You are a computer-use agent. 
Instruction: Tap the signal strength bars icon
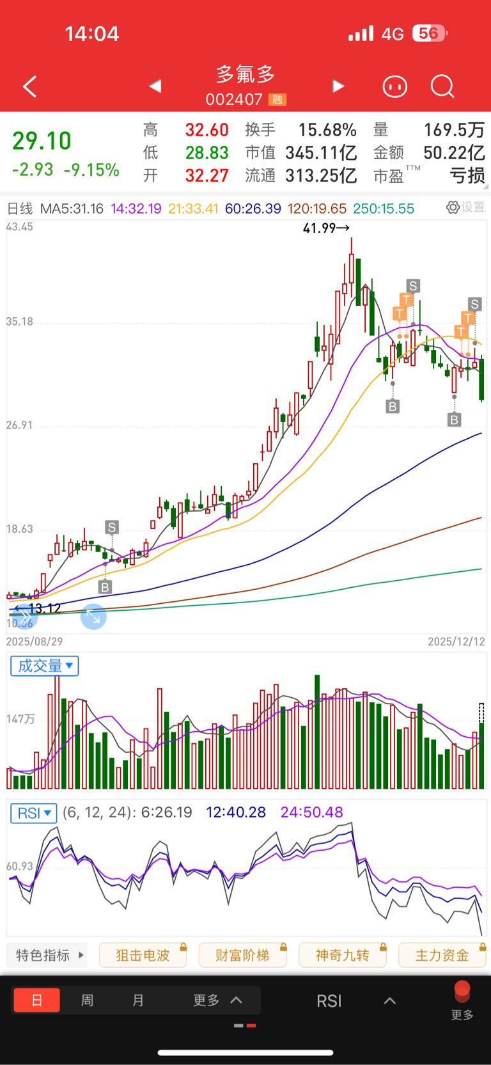(361, 33)
